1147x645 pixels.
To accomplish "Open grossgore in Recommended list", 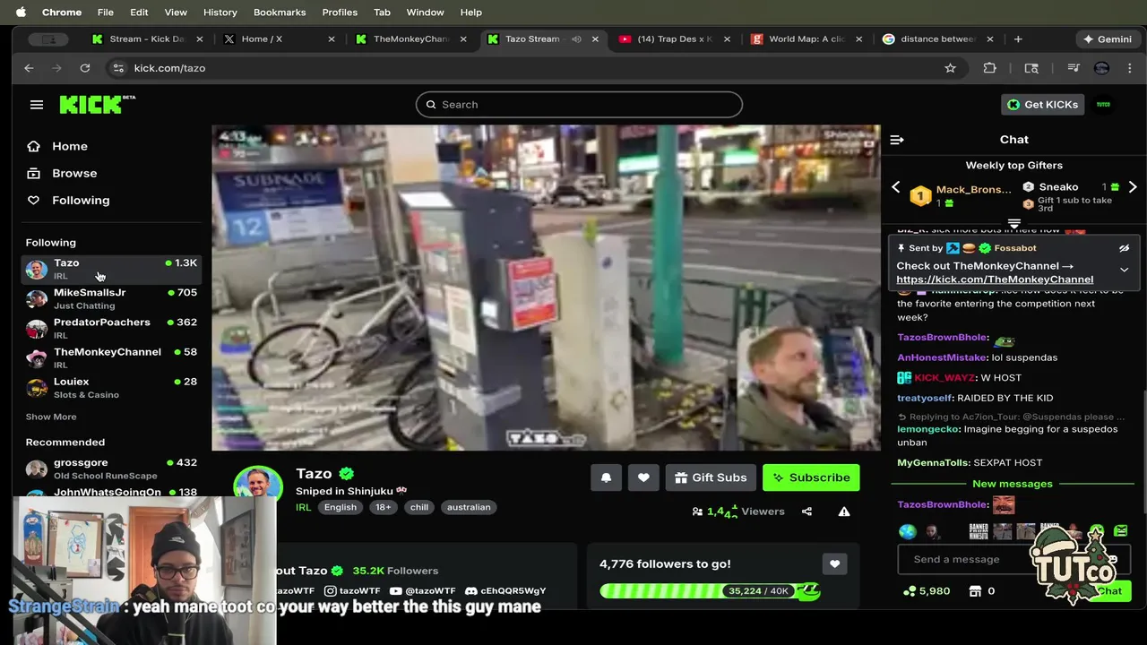I will point(111,469).
